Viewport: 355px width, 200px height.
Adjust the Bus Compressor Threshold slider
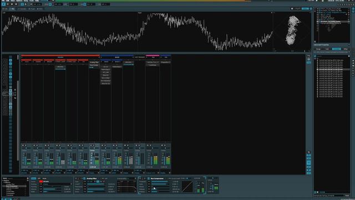[x=161, y=182]
